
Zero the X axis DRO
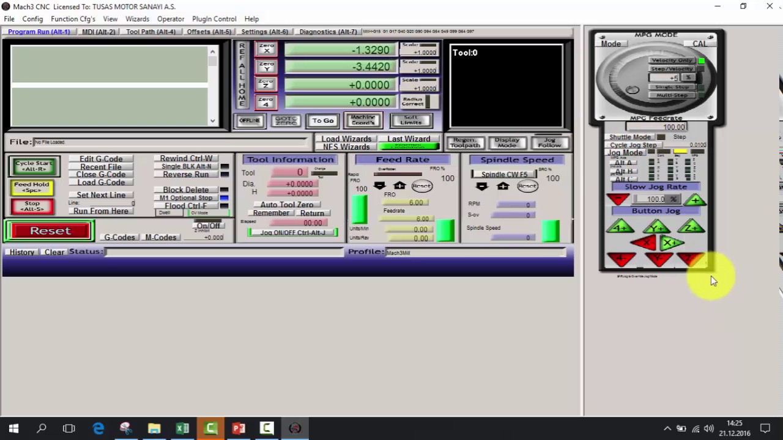coord(267,49)
